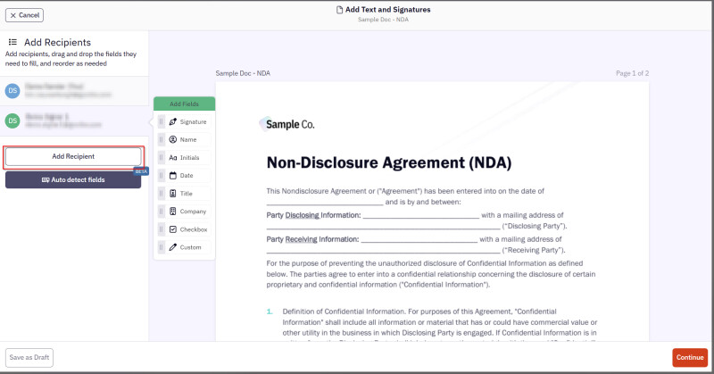Select the Checkbox field option
This screenshot has height=374, width=714.
pos(192,229)
